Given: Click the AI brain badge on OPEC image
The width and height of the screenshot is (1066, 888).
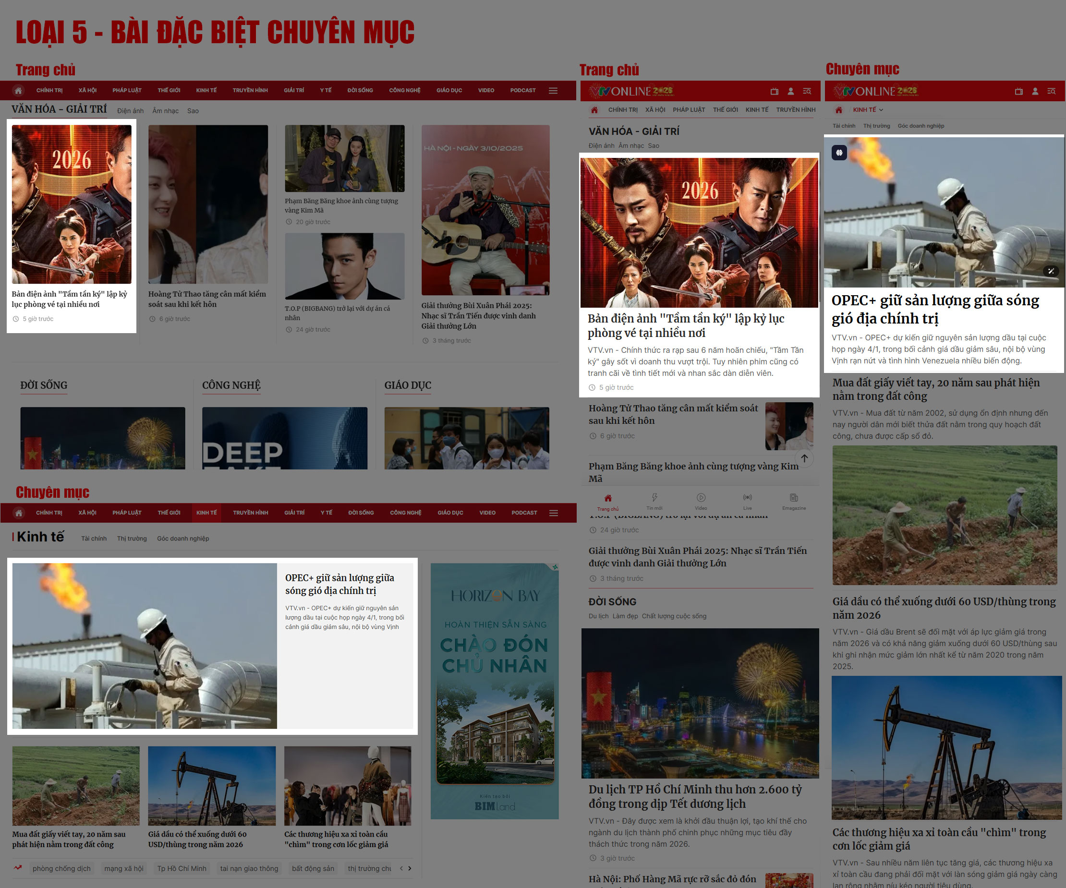Looking at the screenshot, I should [839, 153].
